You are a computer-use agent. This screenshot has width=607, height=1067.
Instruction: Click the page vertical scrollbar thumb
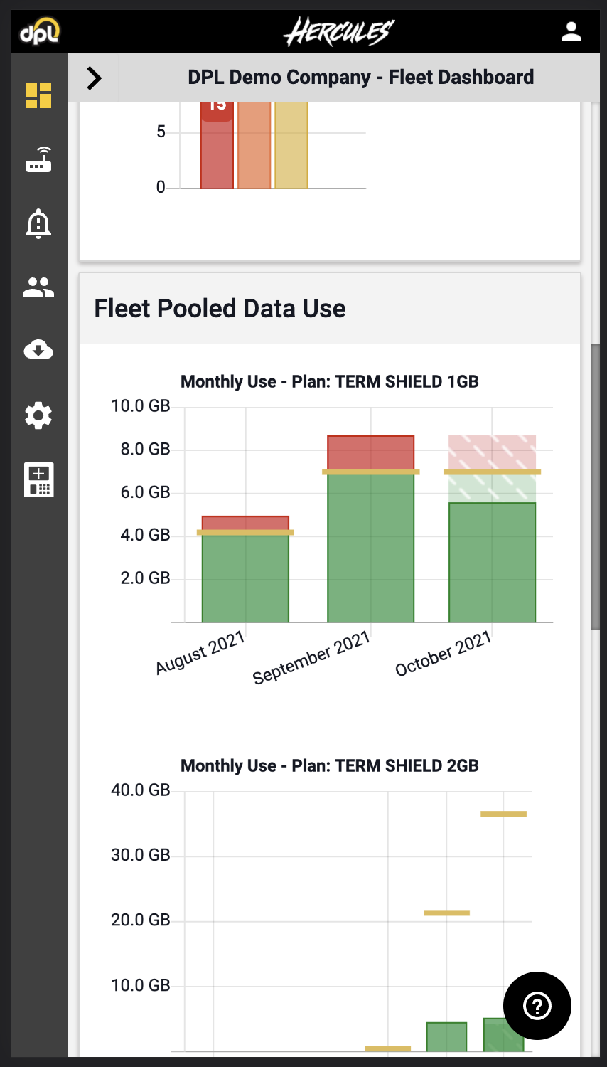click(x=596, y=487)
